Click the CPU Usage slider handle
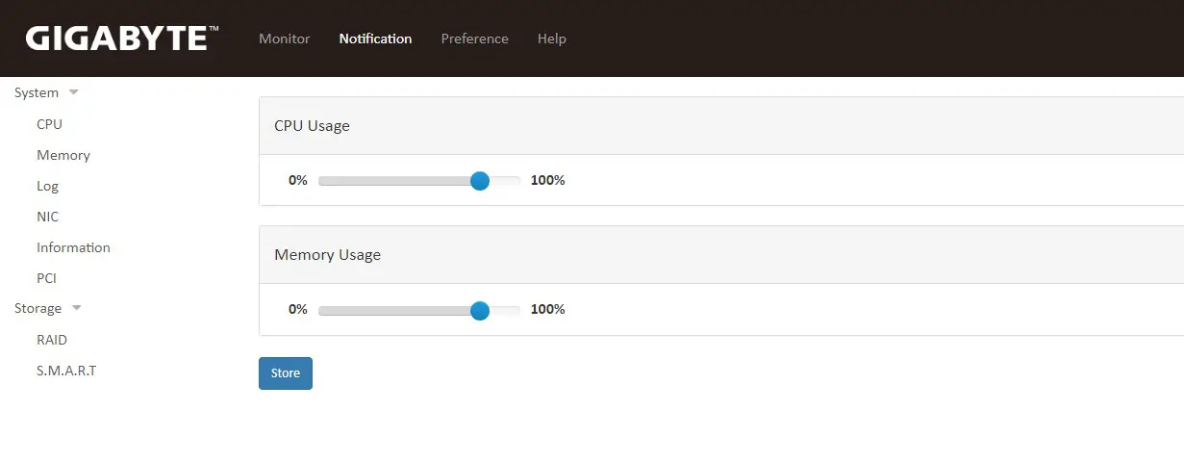The width and height of the screenshot is (1184, 462). [480, 181]
